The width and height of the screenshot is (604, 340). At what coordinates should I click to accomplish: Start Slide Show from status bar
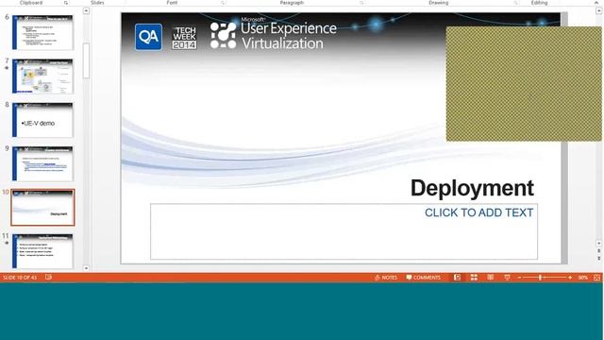point(507,277)
